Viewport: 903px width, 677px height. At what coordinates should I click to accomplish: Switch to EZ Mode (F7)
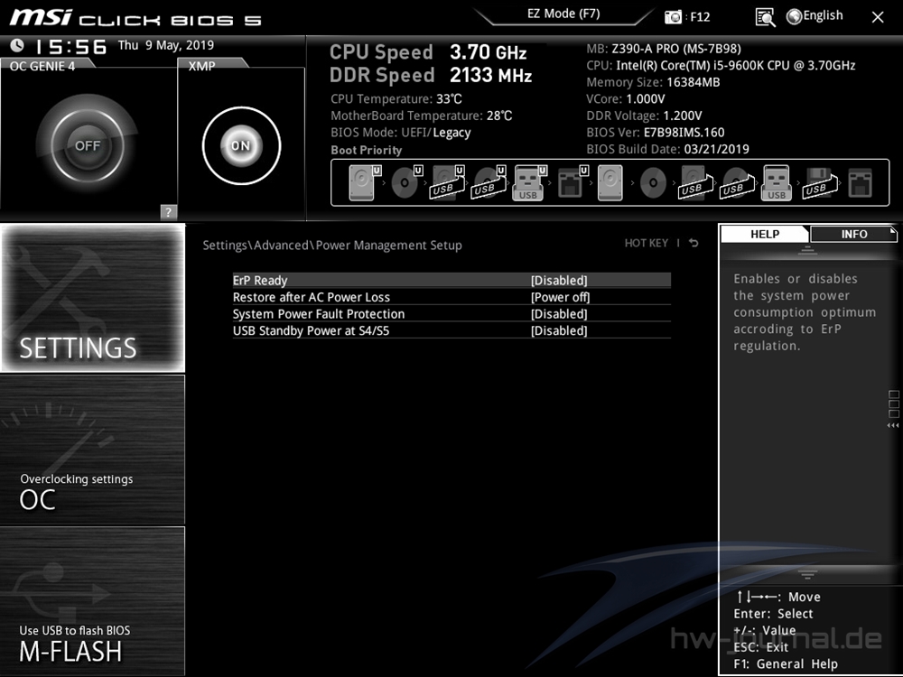pyautogui.click(x=563, y=14)
